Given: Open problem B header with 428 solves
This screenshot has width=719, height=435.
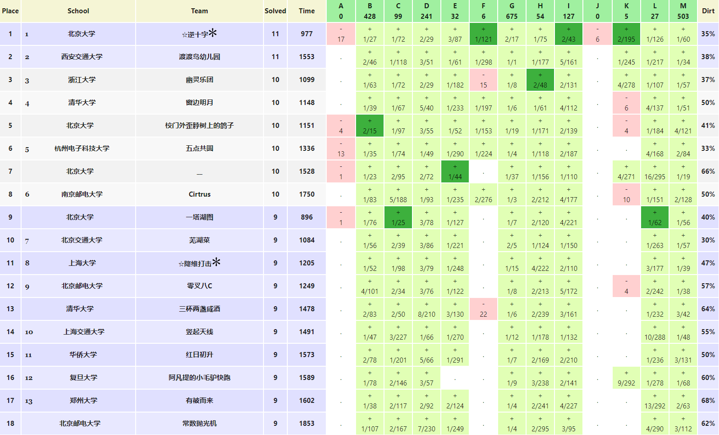Looking at the screenshot, I should (369, 11).
